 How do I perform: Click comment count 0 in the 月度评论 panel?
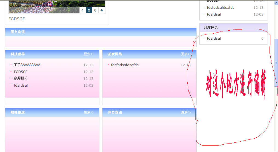[262, 38]
